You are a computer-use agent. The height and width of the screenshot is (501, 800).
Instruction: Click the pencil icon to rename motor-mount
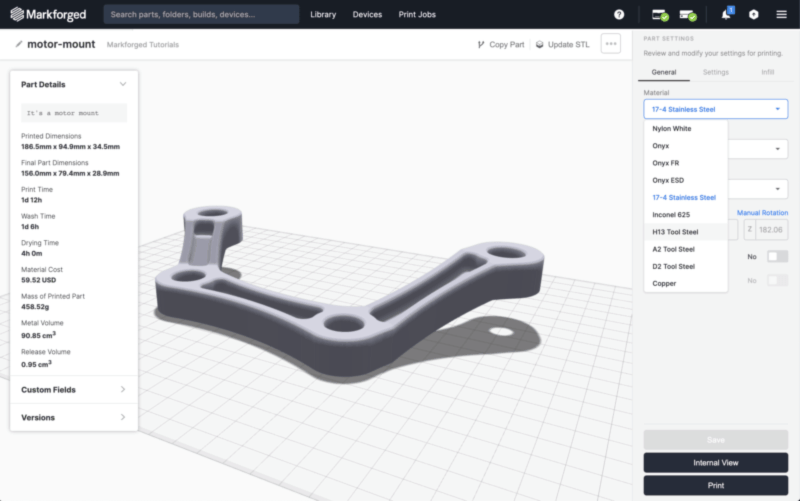click(18, 44)
